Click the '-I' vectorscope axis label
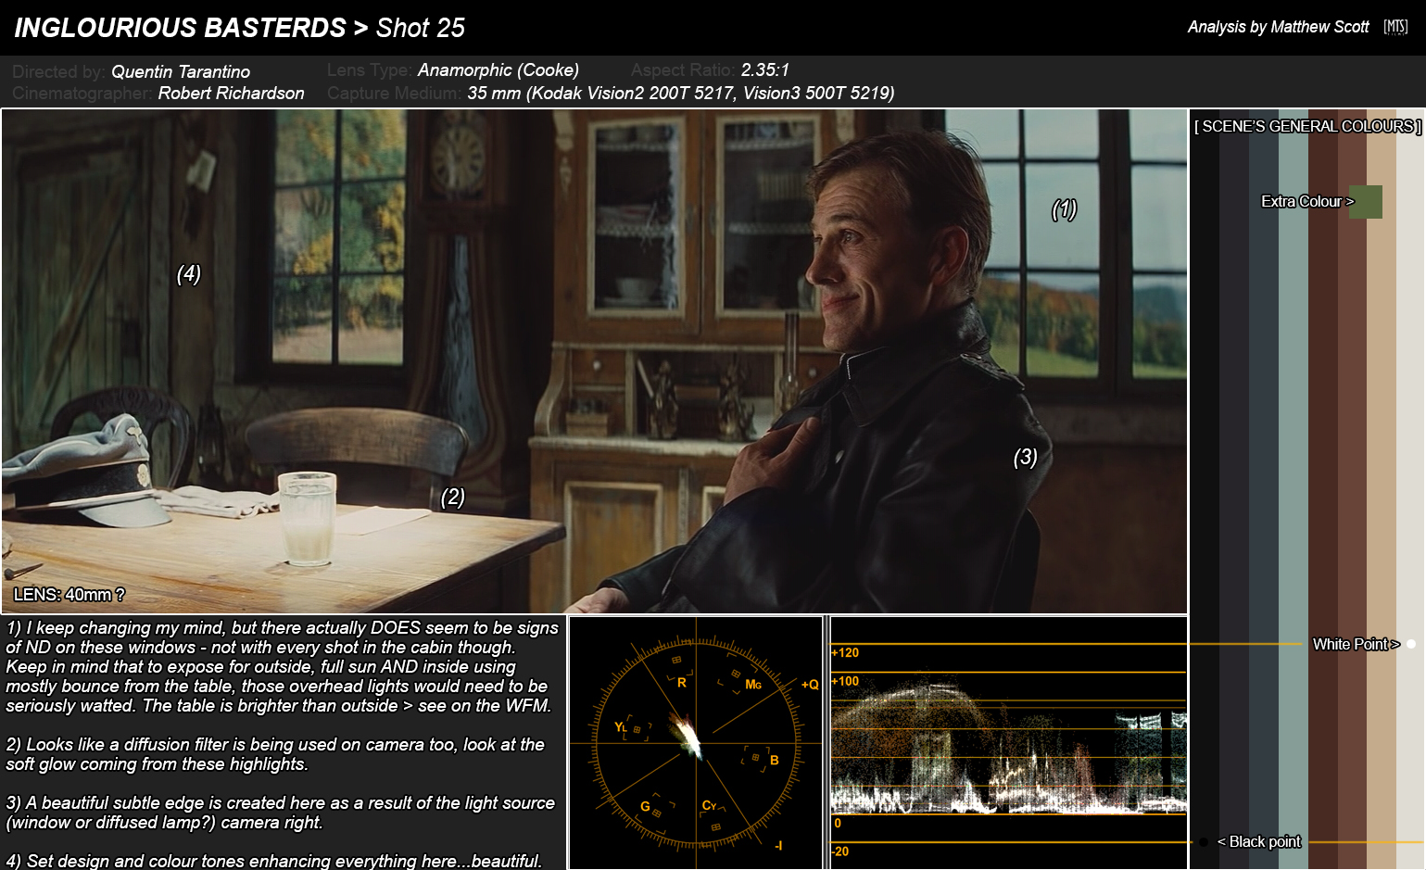Screen dimensions: 1426x870 pos(778,845)
